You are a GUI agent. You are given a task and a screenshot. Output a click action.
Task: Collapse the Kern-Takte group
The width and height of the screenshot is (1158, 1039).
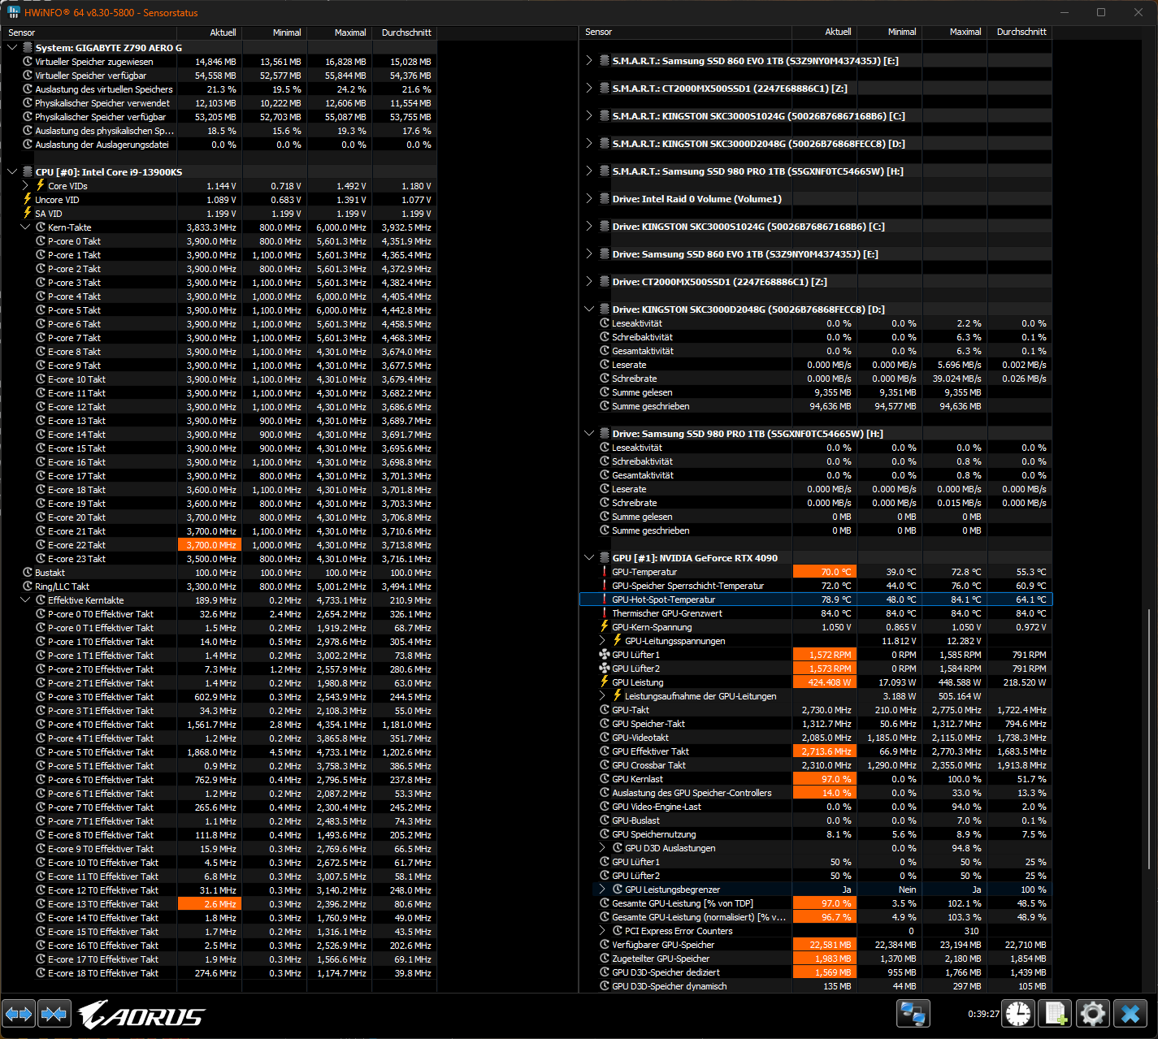tap(25, 227)
